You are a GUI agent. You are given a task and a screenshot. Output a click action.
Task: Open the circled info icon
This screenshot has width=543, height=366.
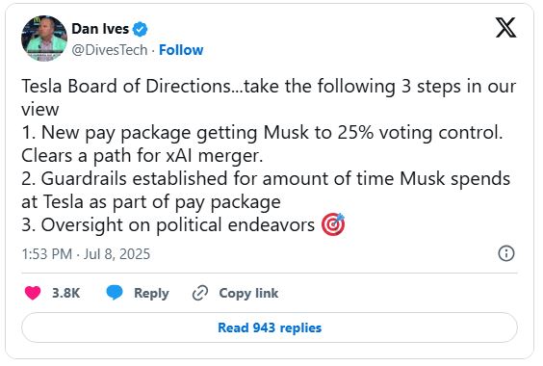(x=506, y=253)
